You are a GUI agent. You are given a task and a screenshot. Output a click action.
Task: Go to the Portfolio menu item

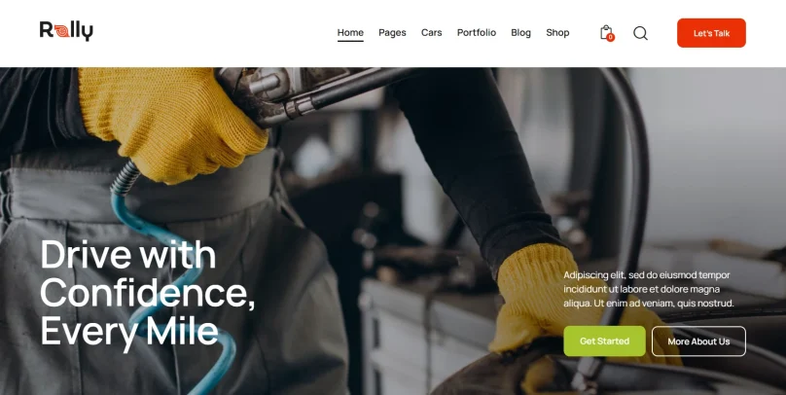pos(477,32)
